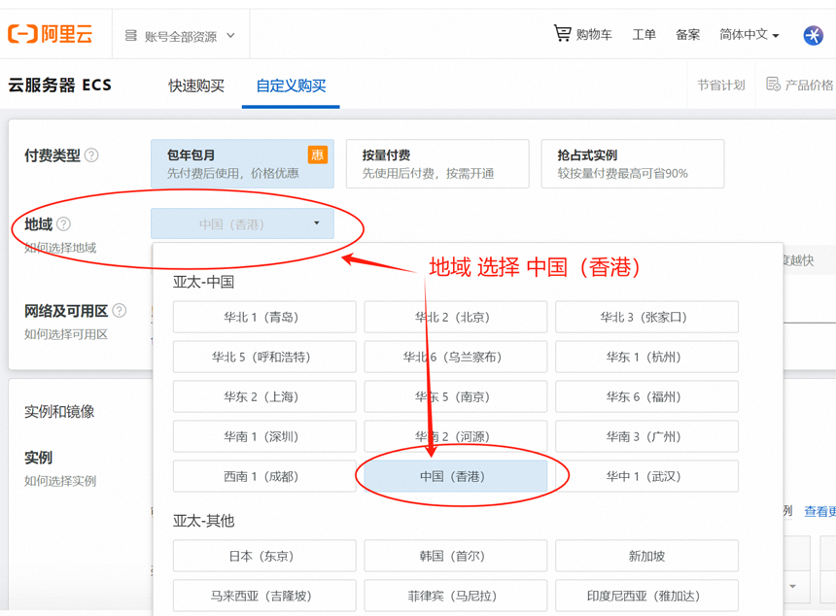Open the 如何选择实例 help link

[x=60, y=481]
